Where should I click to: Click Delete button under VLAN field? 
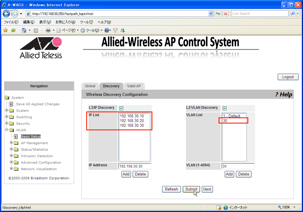(244, 174)
